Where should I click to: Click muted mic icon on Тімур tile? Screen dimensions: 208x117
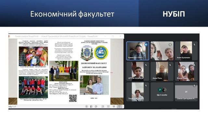click(146, 85)
